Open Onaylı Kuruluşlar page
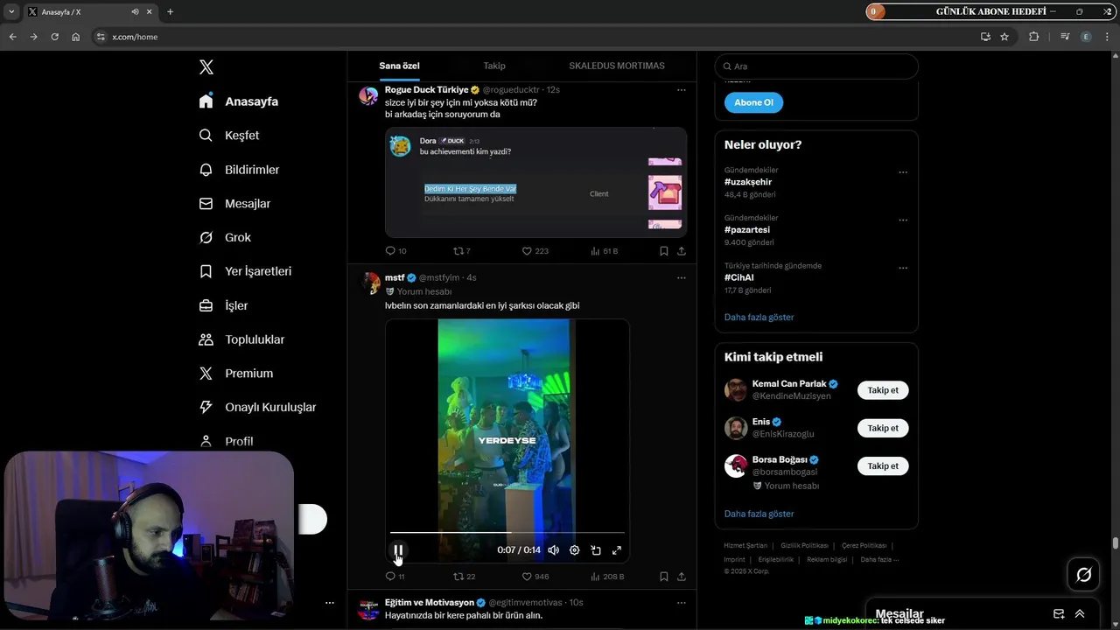Viewport: 1120px width, 630px height. click(257, 407)
